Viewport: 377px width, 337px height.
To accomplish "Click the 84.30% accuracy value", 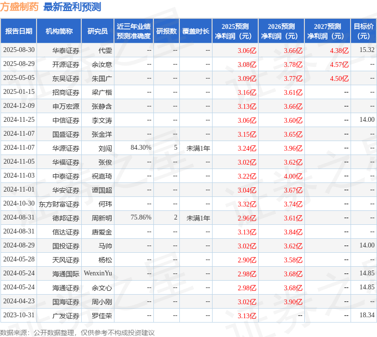I will 141,147.
